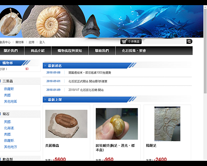Open the 聯絡我們 menu item

pyautogui.click(x=102, y=50)
